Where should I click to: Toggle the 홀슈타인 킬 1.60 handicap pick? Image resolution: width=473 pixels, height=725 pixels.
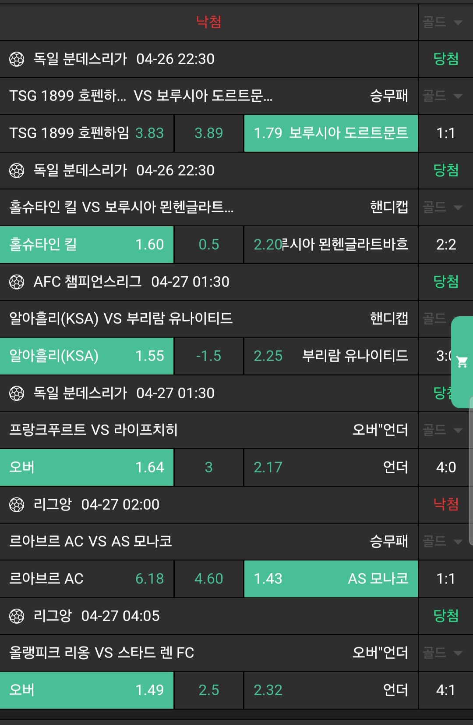(87, 245)
